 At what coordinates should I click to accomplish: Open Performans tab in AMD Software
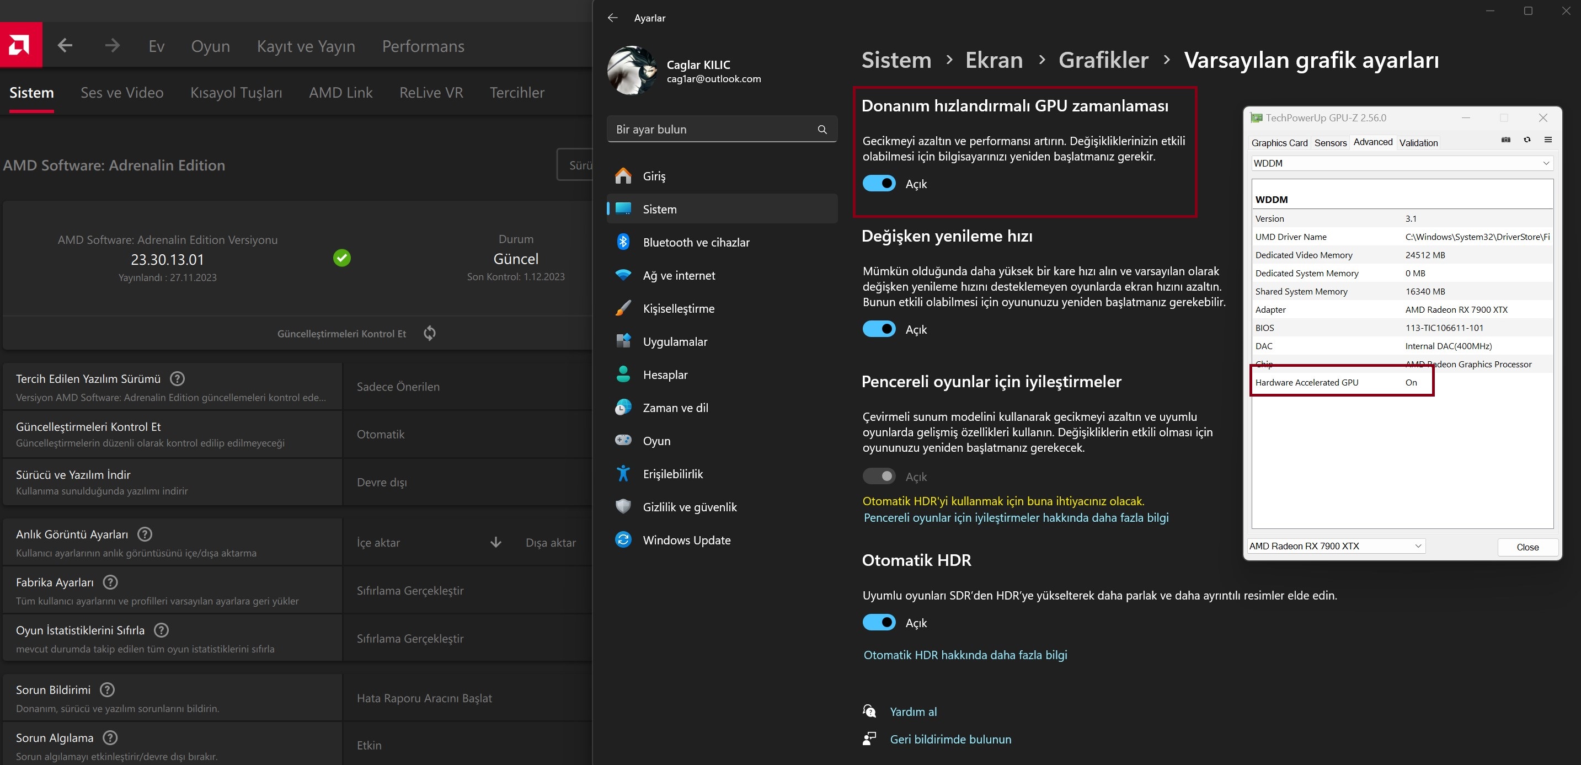(423, 46)
